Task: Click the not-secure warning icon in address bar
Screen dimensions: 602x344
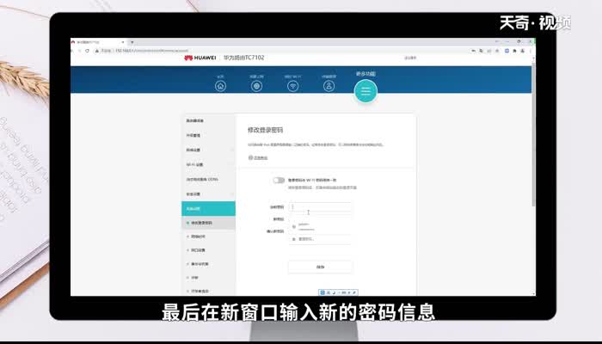Action: pyautogui.click(x=97, y=51)
